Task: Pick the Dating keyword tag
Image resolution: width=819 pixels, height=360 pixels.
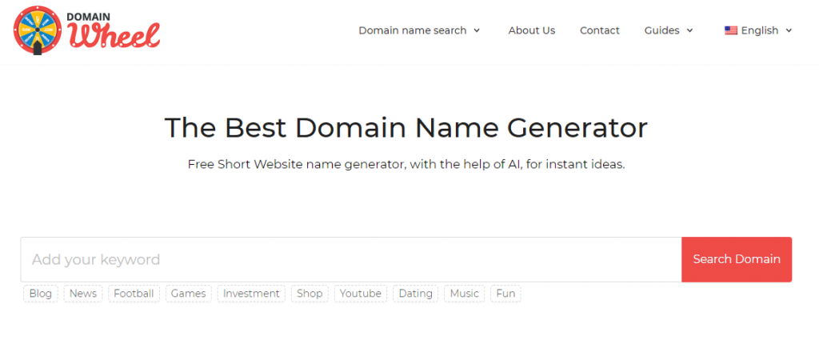Action: point(415,294)
